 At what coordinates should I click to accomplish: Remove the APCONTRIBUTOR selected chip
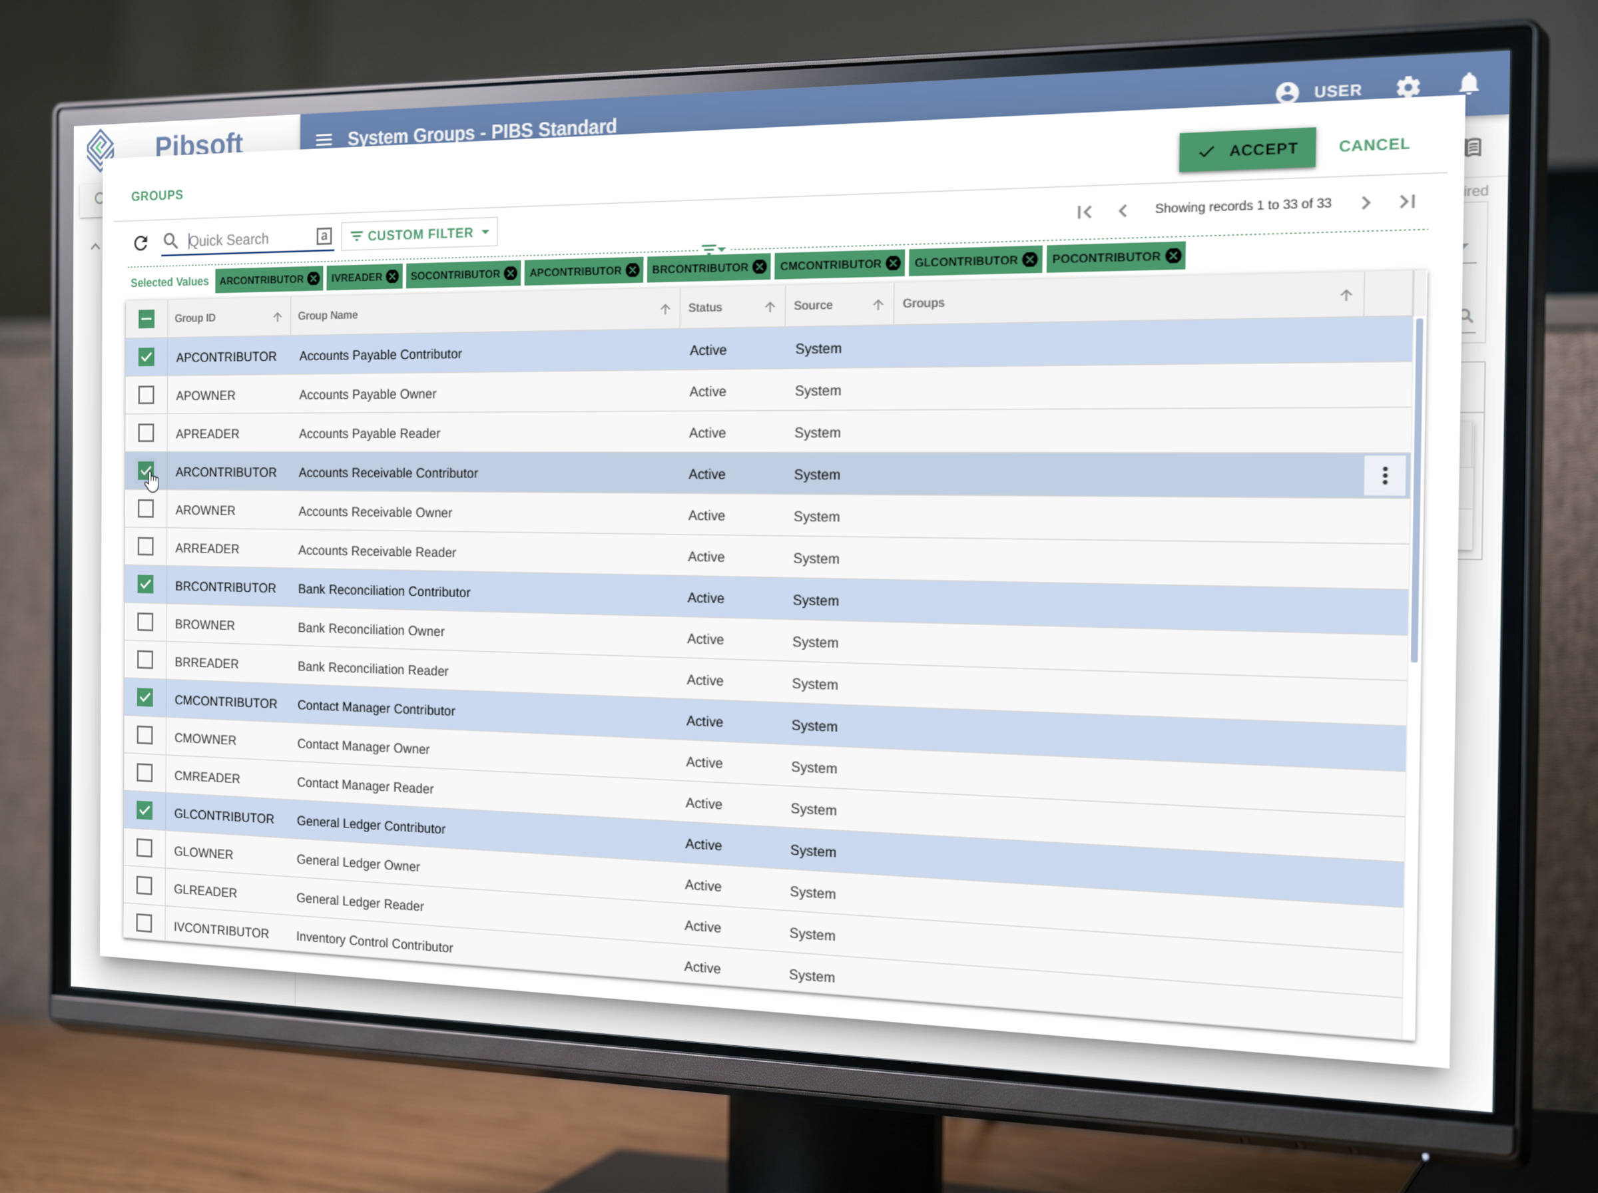(633, 270)
